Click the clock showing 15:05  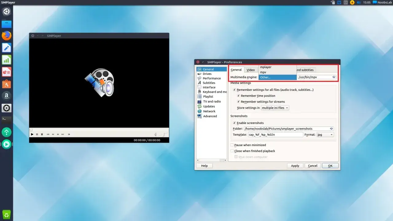(367, 2)
